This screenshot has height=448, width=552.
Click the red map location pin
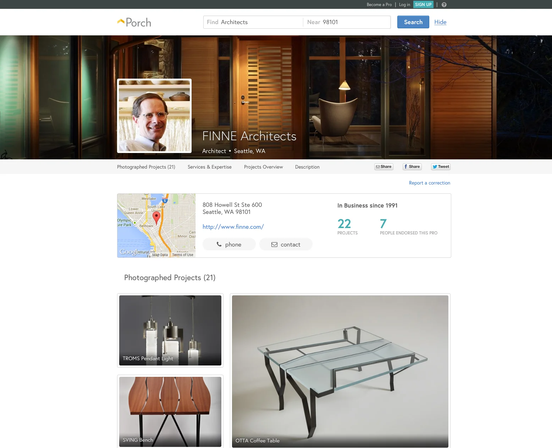point(156,217)
